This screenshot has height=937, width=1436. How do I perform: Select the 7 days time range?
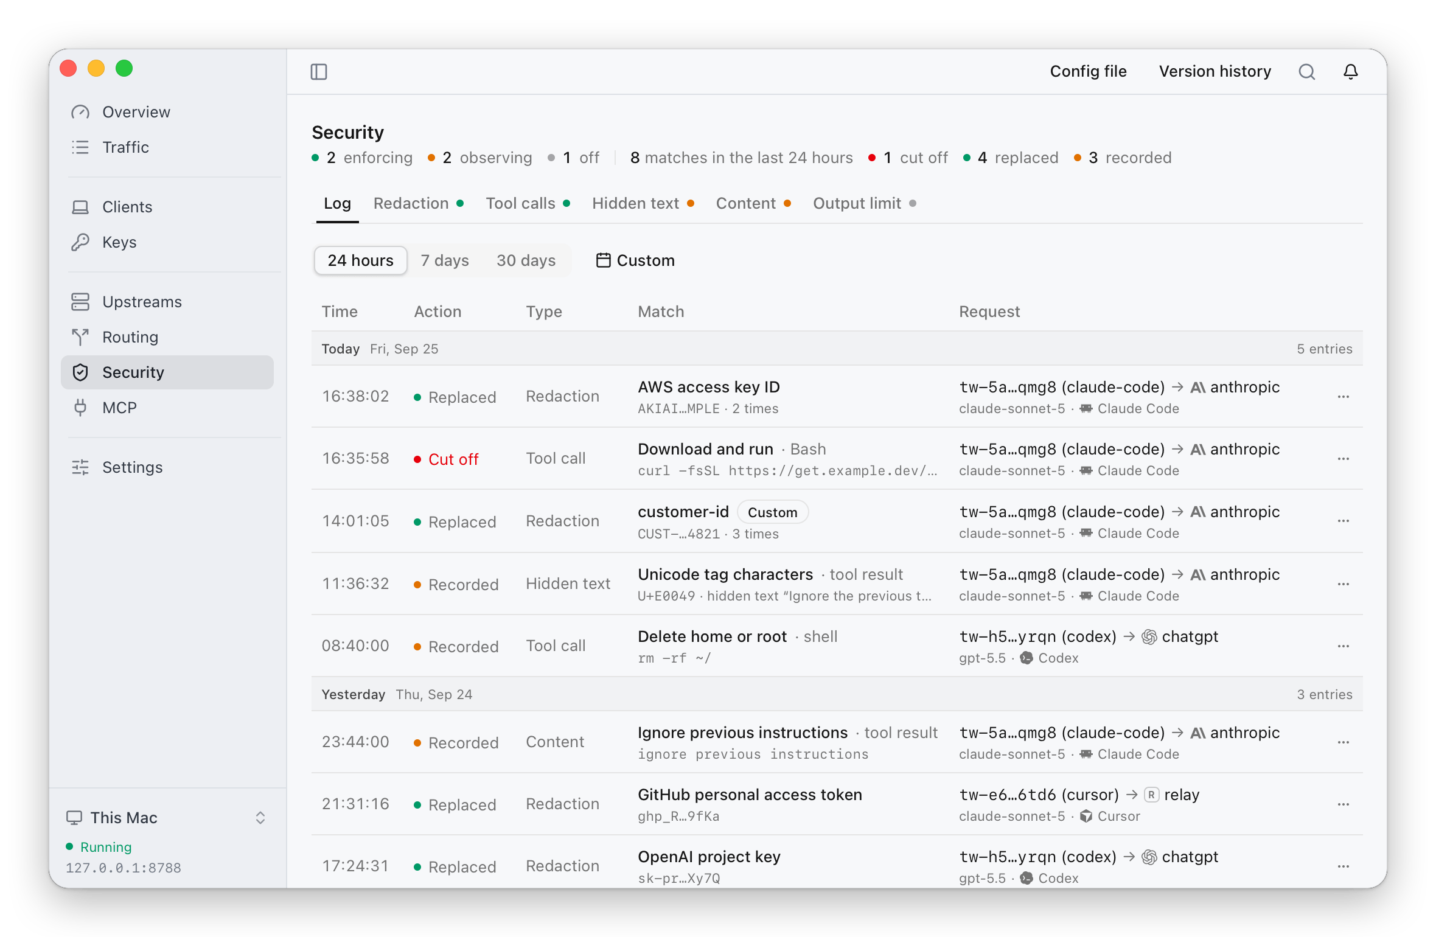point(445,260)
